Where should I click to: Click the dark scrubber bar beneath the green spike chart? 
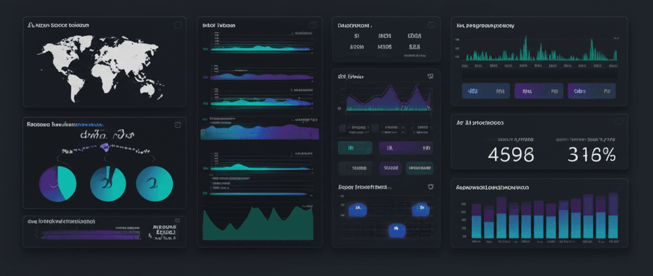click(x=539, y=74)
